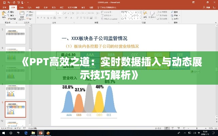Click the Convert to SmartArt button
This screenshot has width=218, height=136.
[x=110, y=19]
